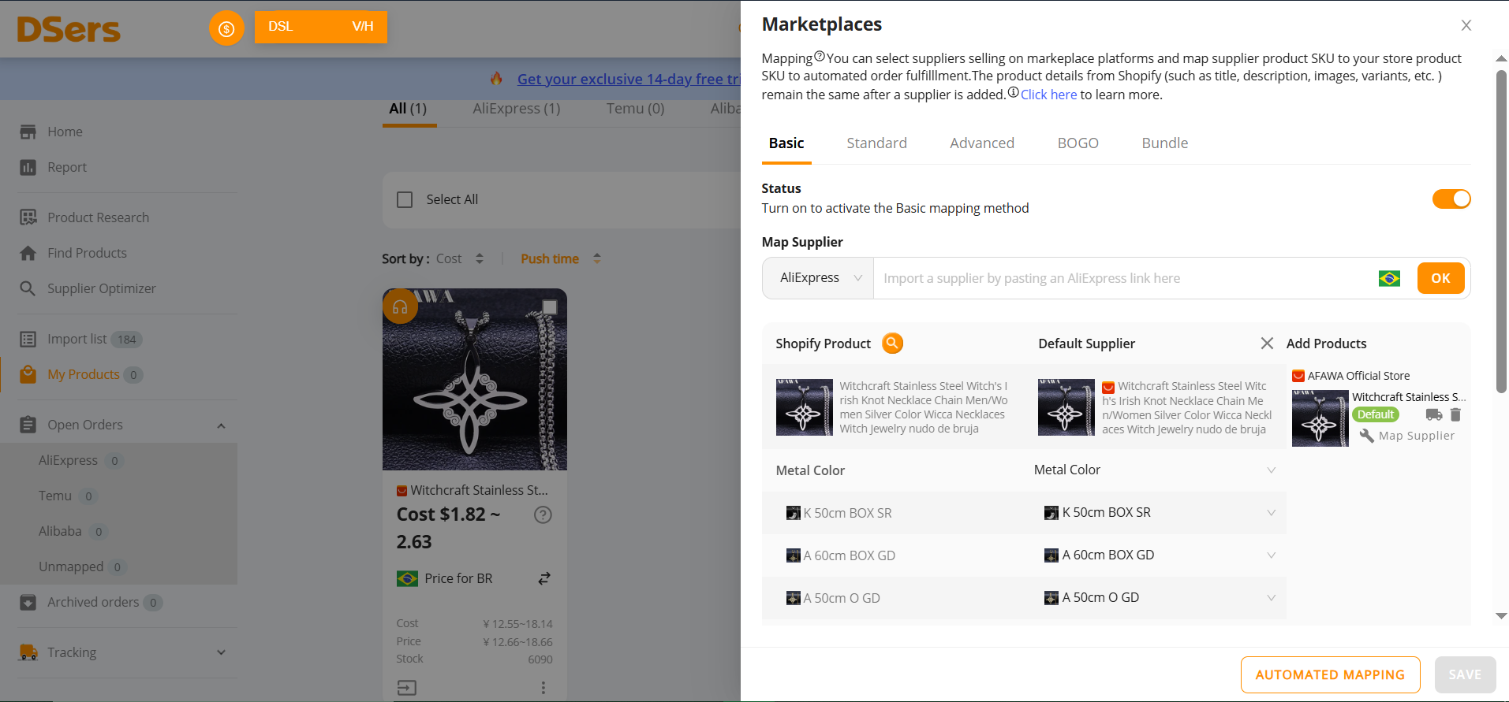
Task: Delete the AFAWA supplier using trash icon
Action: tap(1455, 414)
